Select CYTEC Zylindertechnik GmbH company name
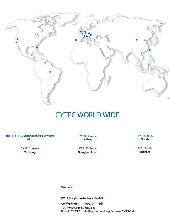170x219 pixels. coord(82,198)
